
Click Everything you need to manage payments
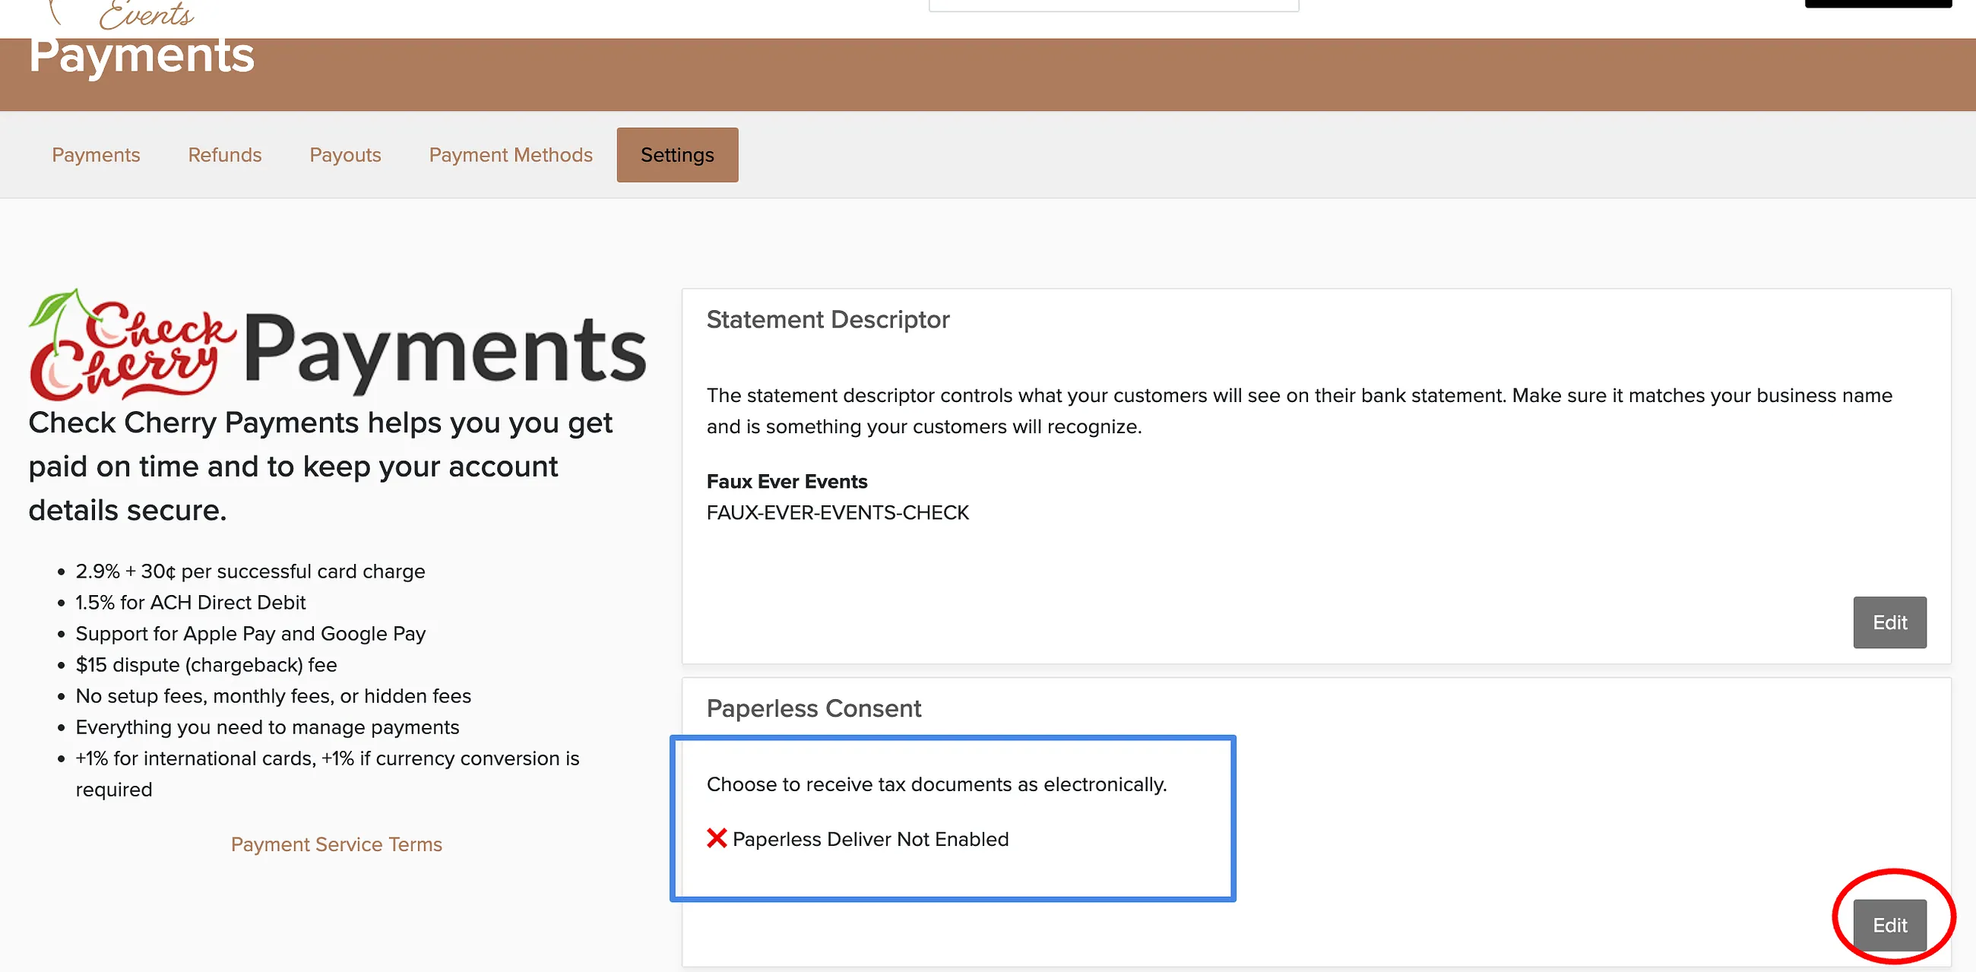[267, 727]
